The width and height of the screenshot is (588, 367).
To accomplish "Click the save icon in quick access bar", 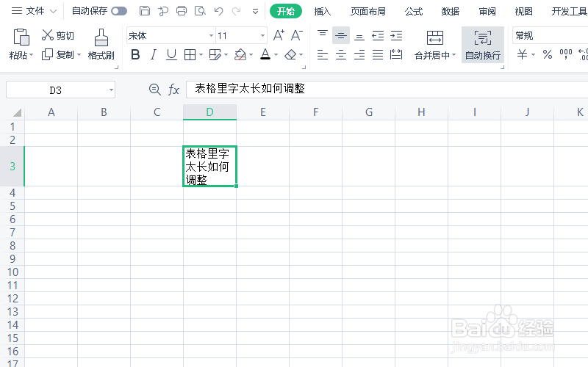I will pos(144,11).
